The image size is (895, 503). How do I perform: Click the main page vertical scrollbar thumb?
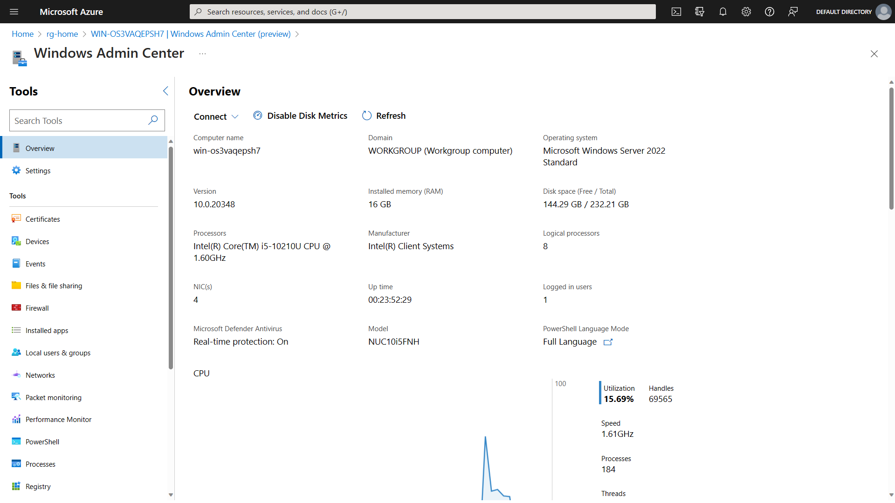pos(891,148)
